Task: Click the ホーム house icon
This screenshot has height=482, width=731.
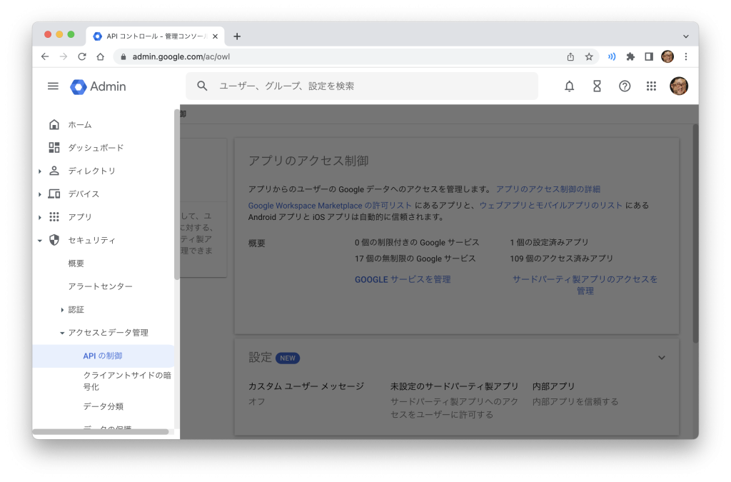Action: pos(54,124)
